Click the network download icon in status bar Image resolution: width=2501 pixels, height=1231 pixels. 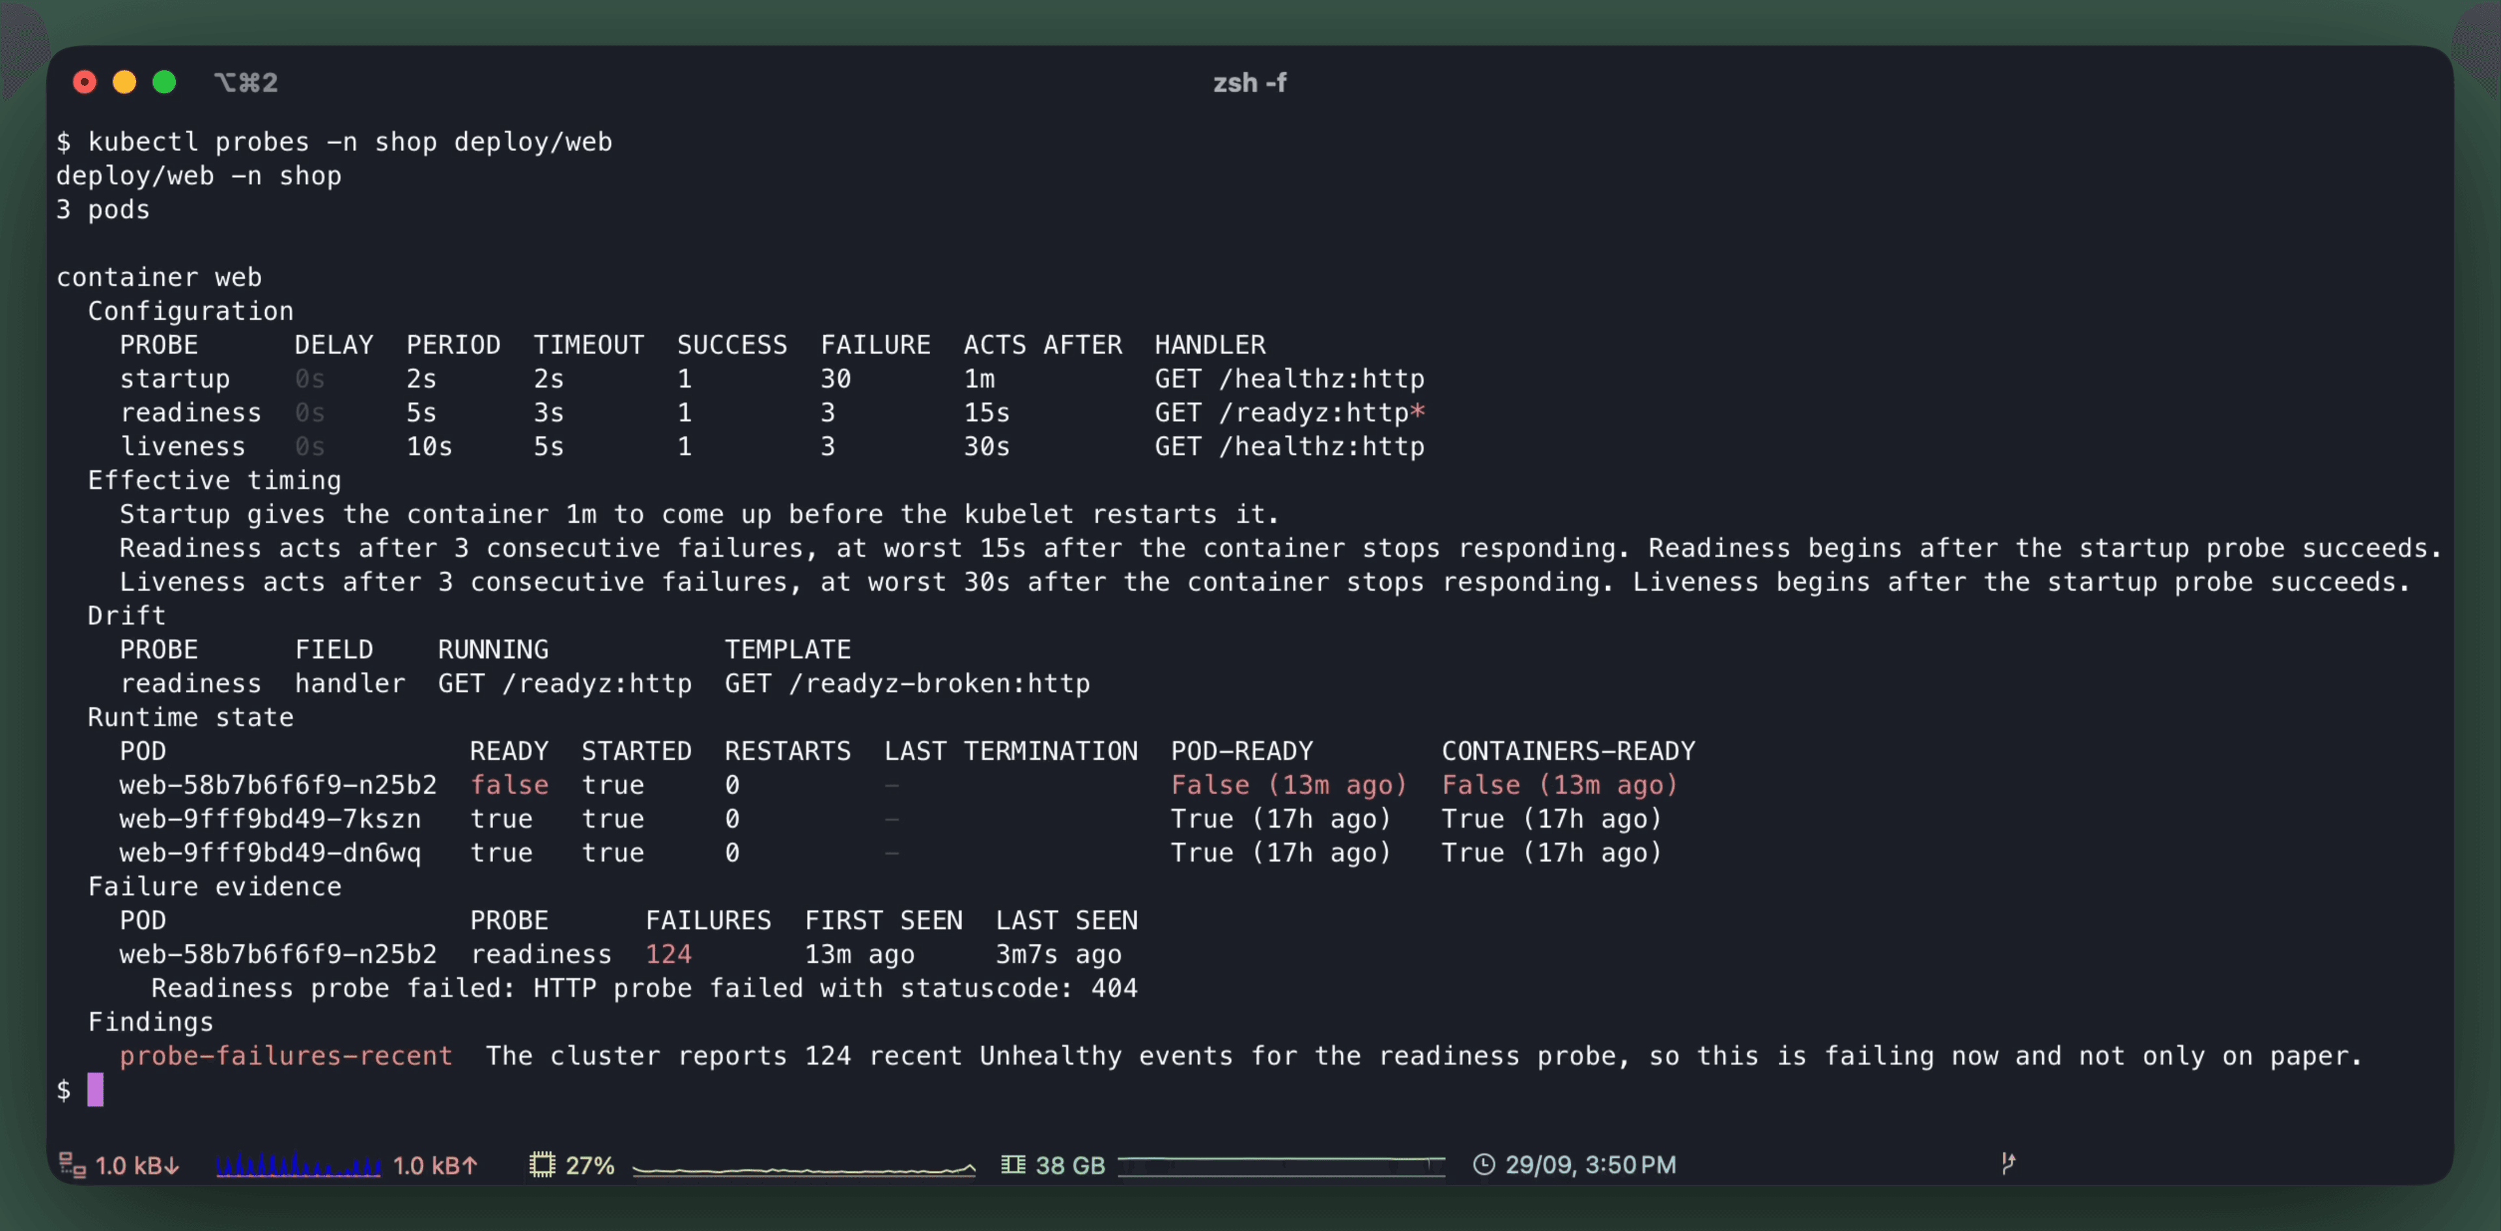(72, 1164)
